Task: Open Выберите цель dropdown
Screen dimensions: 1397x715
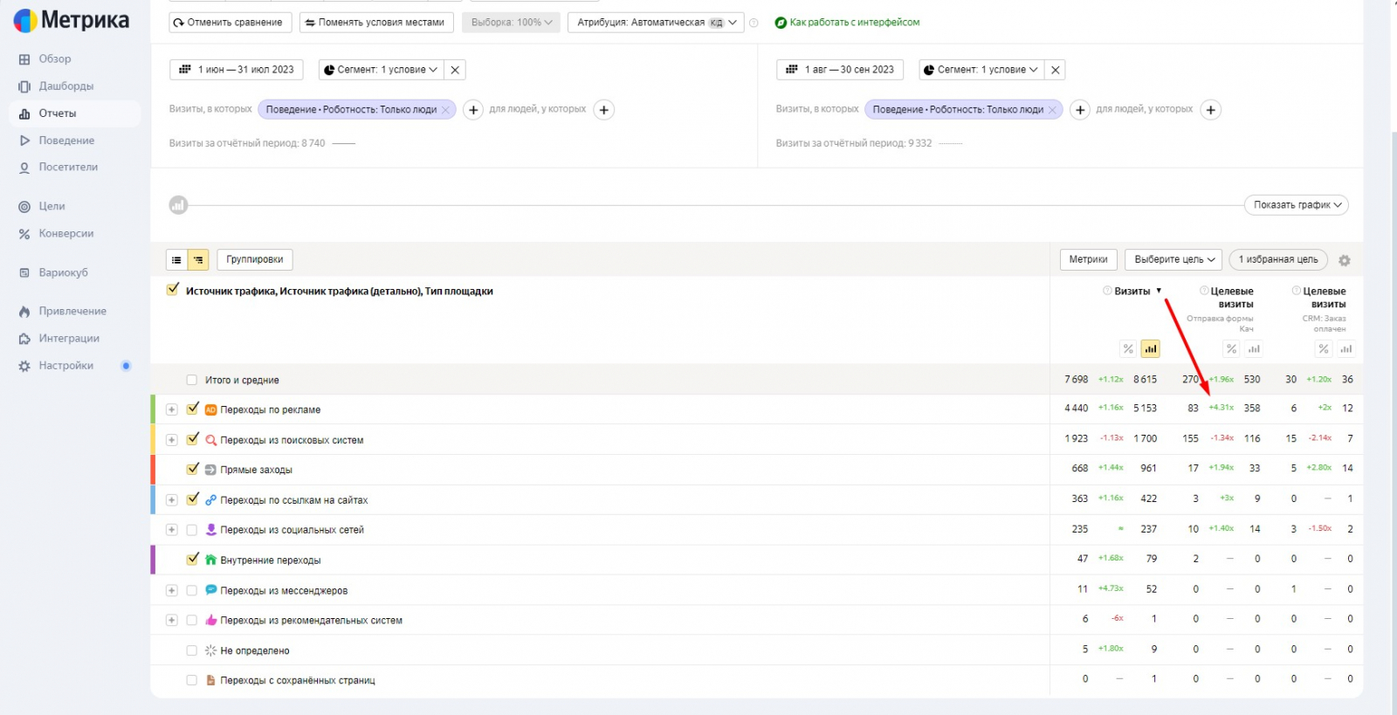Action: 1173,259
